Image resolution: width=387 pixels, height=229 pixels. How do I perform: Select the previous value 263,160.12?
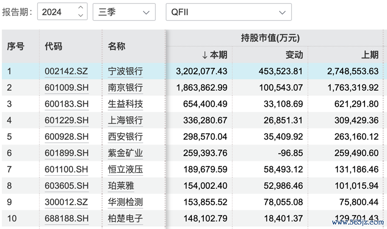point(357,136)
